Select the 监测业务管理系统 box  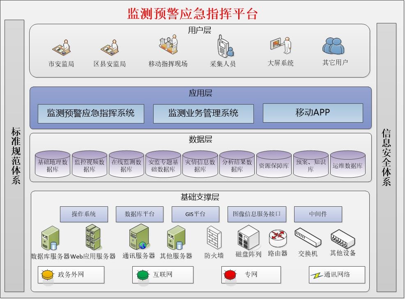click(203, 113)
